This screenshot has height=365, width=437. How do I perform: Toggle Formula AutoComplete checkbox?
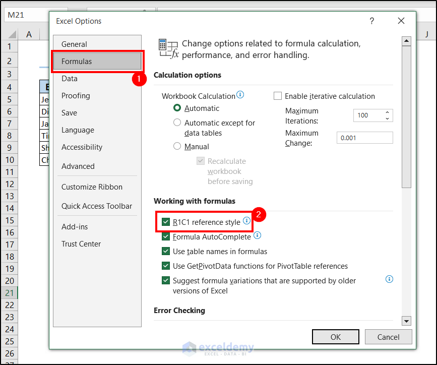tap(166, 236)
